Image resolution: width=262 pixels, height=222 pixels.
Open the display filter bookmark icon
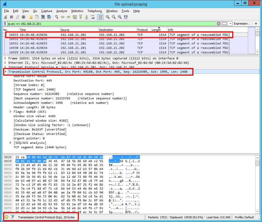pyautogui.click(x=5, y=24)
